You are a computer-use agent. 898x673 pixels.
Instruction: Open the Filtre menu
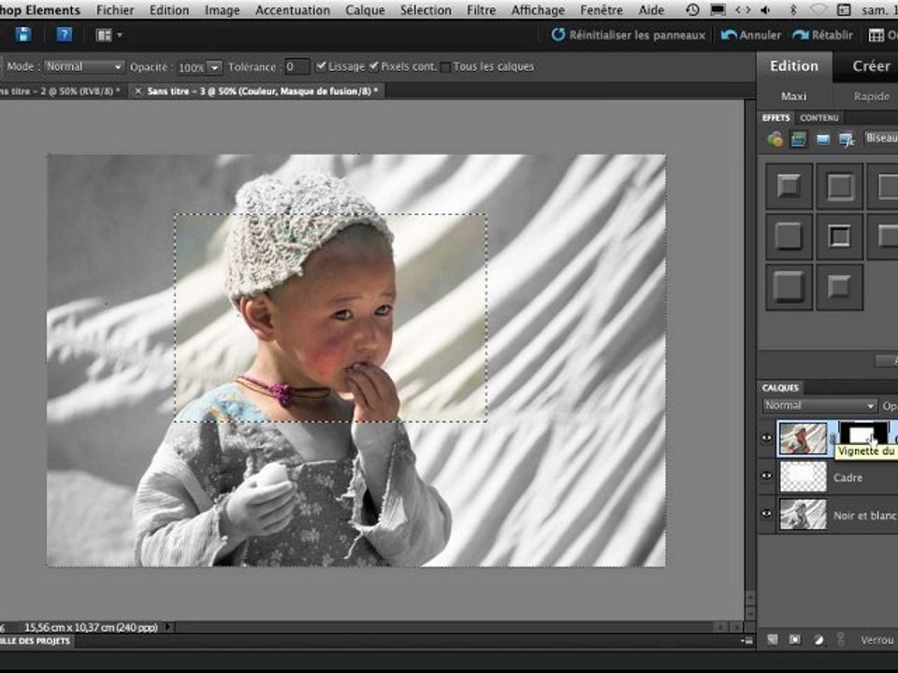click(481, 9)
